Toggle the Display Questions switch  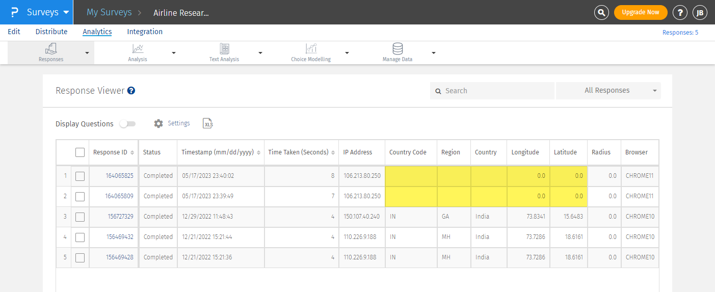[x=128, y=124]
